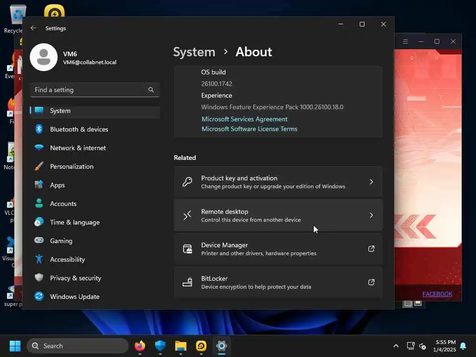476x357 pixels.
Task: Open Microsoft Services Agreement link
Action: pos(245,119)
